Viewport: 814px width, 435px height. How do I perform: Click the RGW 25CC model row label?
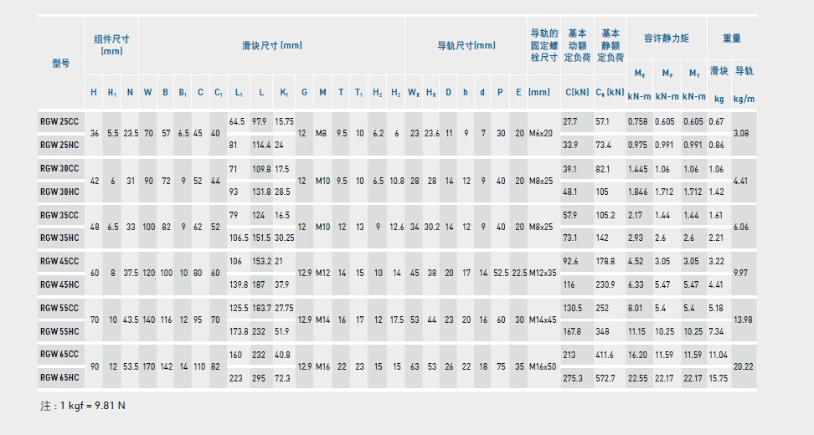[59, 122]
